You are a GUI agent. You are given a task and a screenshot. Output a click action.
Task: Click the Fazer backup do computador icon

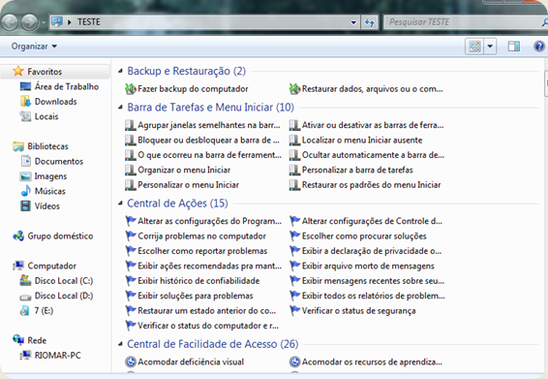(131, 89)
